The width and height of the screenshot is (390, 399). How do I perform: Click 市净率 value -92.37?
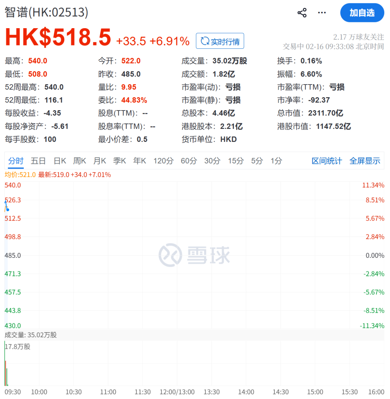click(x=319, y=100)
